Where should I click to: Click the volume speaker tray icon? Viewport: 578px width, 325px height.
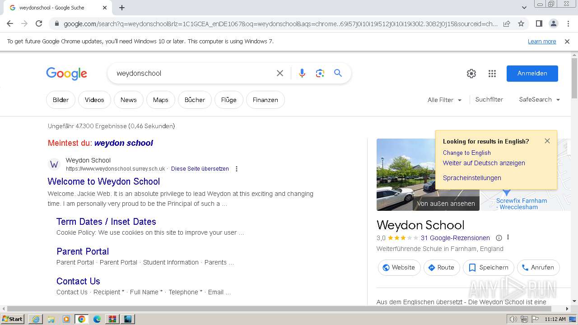tap(513, 319)
